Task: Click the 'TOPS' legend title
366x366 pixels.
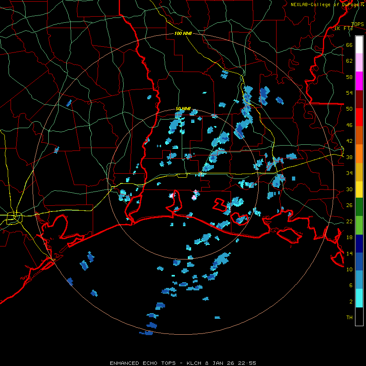Action: tap(357, 24)
